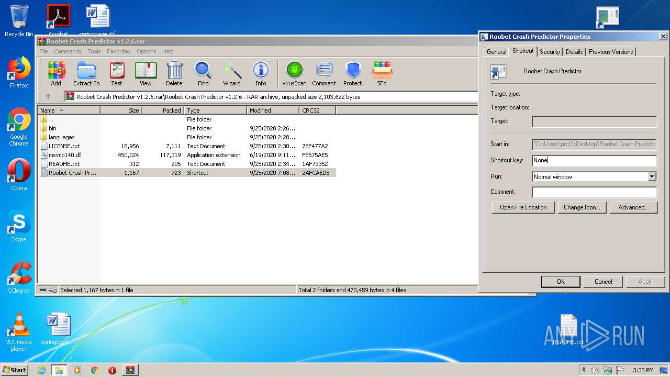Select the README.txt desktop file
The height and width of the screenshot is (377, 670).
pos(568,330)
